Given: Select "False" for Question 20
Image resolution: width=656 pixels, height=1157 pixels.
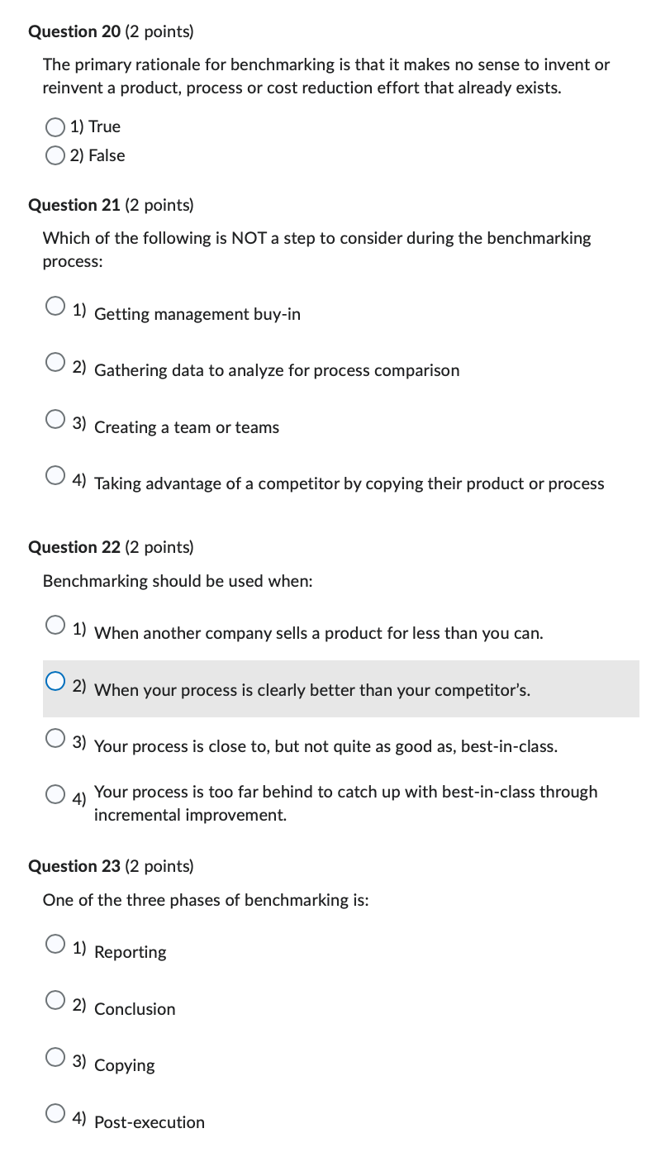Looking at the screenshot, I should (x=55, y=155).
